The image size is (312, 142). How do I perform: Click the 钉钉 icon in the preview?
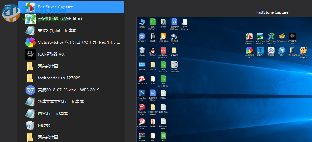pyautogui.click(x=282, y=50)
